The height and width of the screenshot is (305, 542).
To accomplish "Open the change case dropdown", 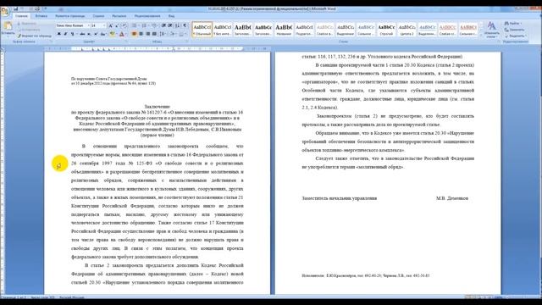I will [103, 34].
